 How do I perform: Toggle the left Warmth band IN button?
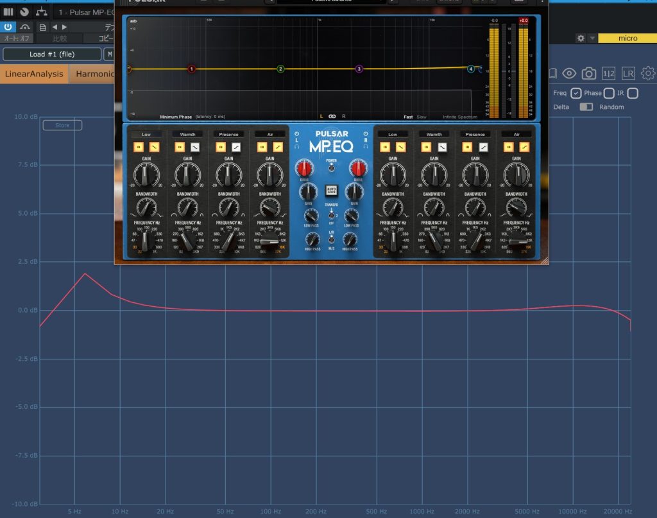pos(180,147)
